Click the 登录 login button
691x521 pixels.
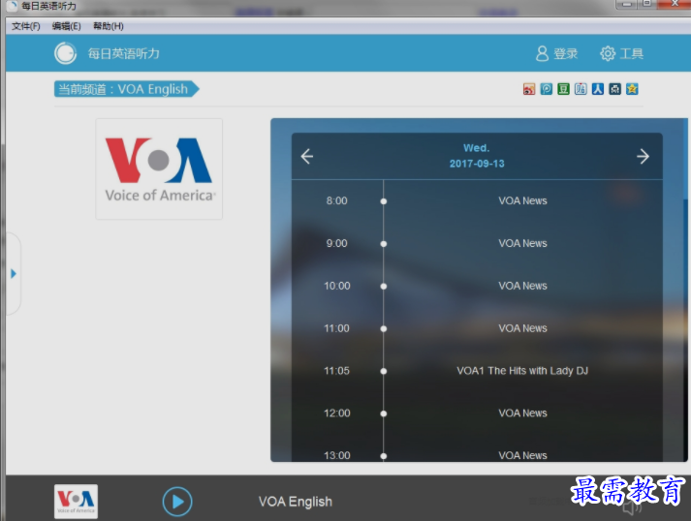556,53
